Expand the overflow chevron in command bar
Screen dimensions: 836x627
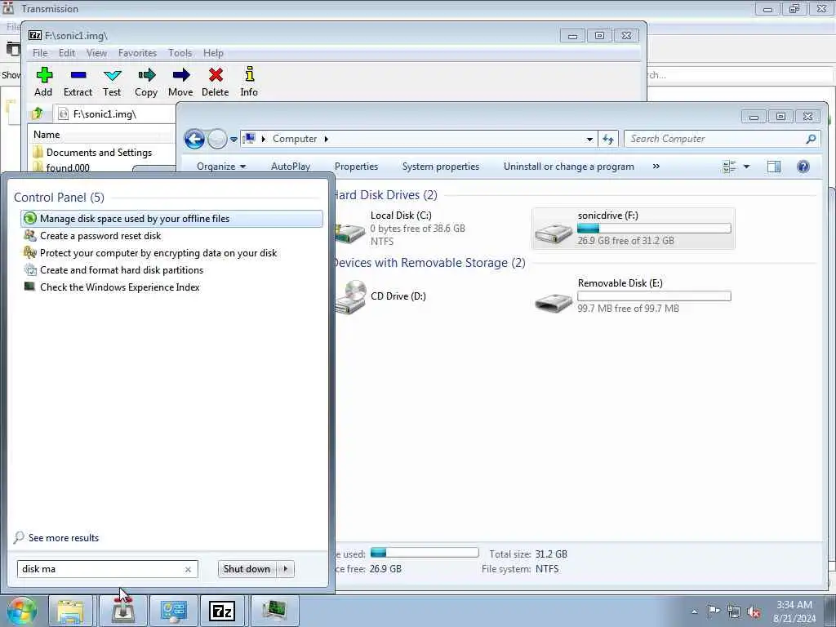(x=656, y=167)
